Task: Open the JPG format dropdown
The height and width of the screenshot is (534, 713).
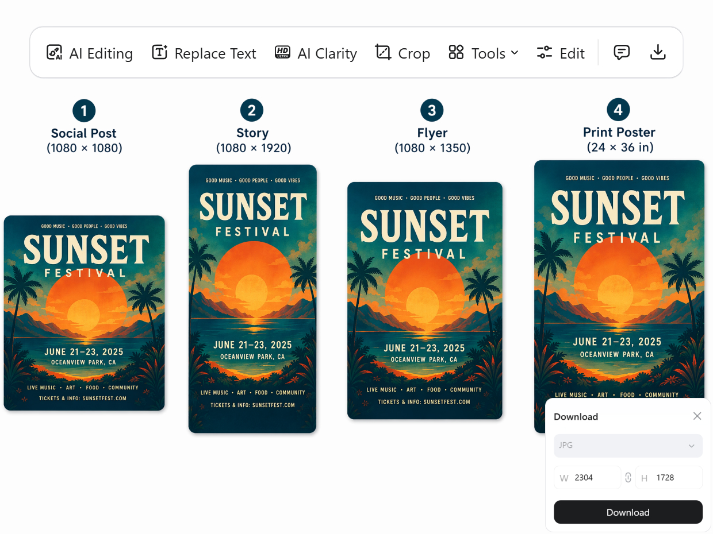Action: click(x=628, y=446)
